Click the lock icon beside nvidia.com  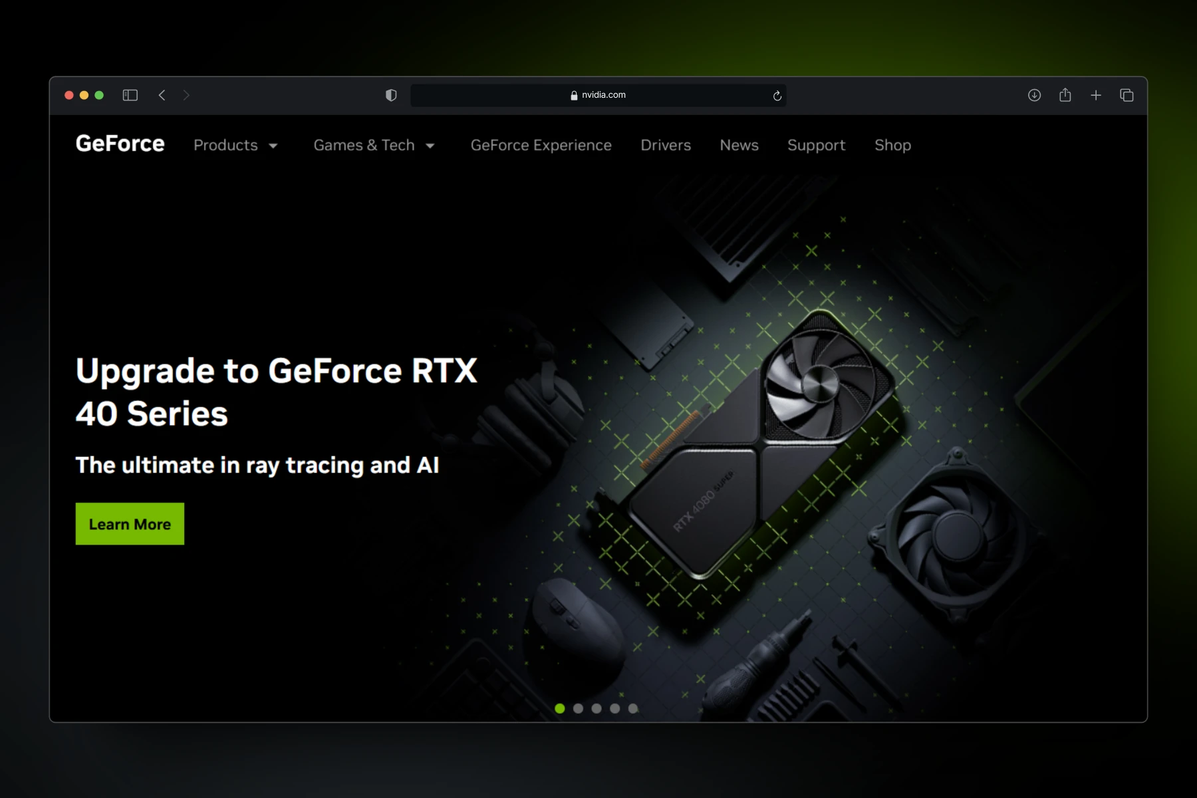574,95
